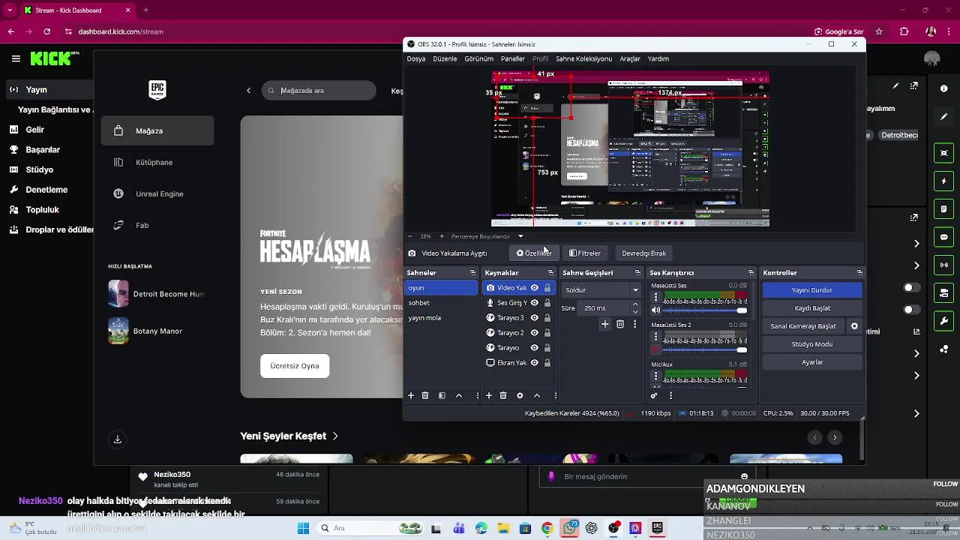
Task: Open Masaüstü Ses options three-dot menu
Action: pos(656,298)
